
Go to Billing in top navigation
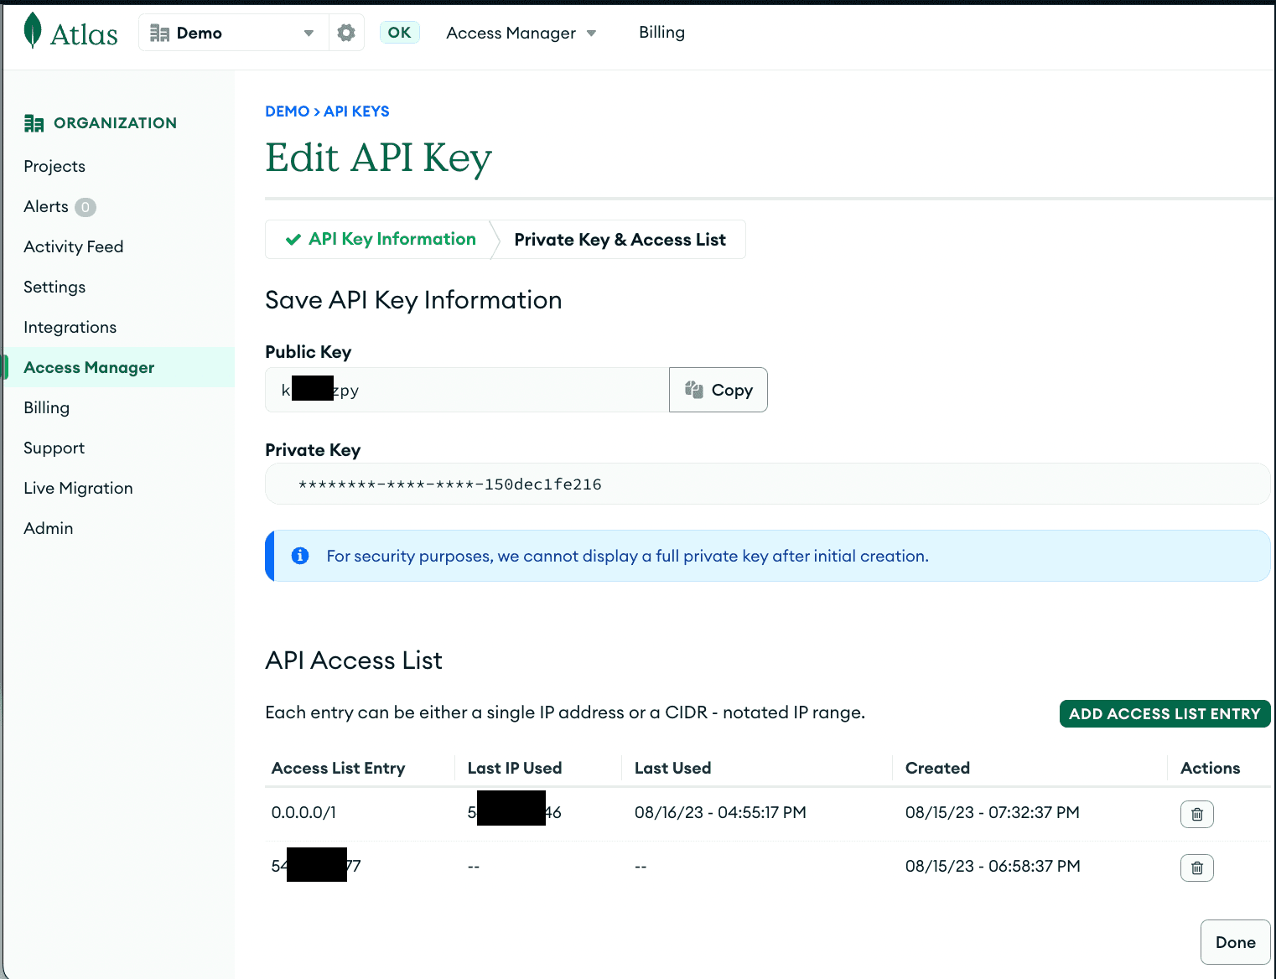pos(661,33)
